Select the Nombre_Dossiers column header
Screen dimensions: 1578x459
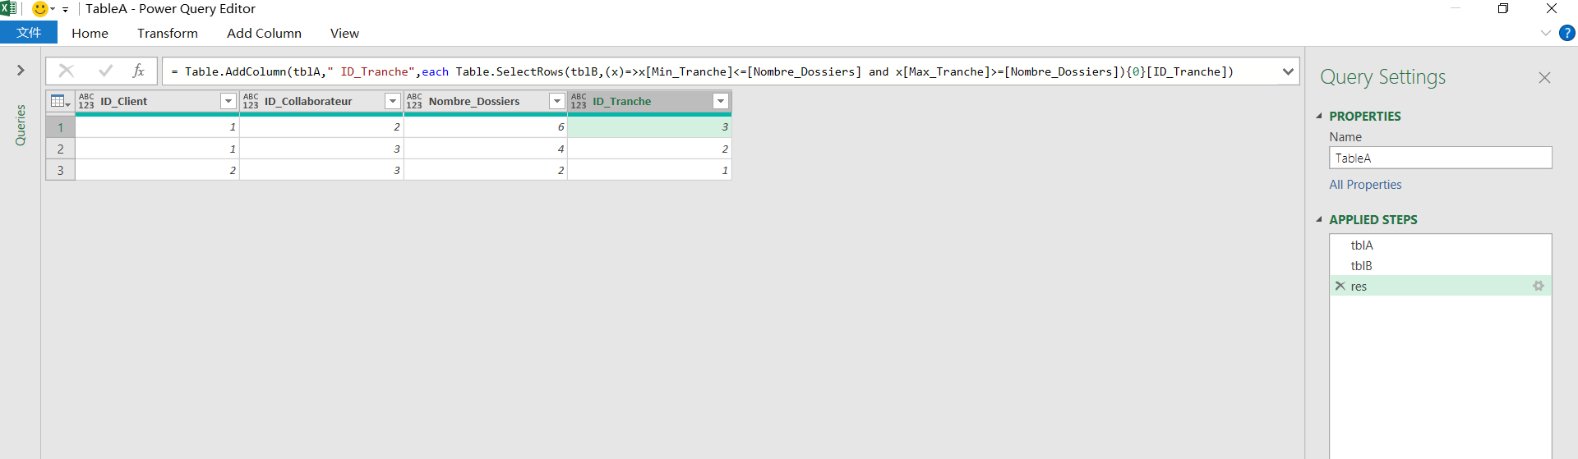point(485,101)
